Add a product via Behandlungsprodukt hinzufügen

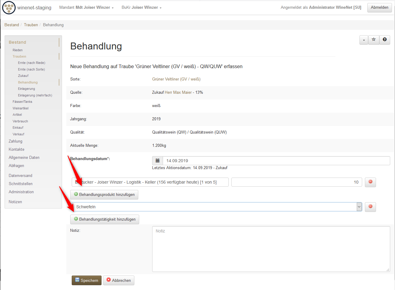(104, 195)
